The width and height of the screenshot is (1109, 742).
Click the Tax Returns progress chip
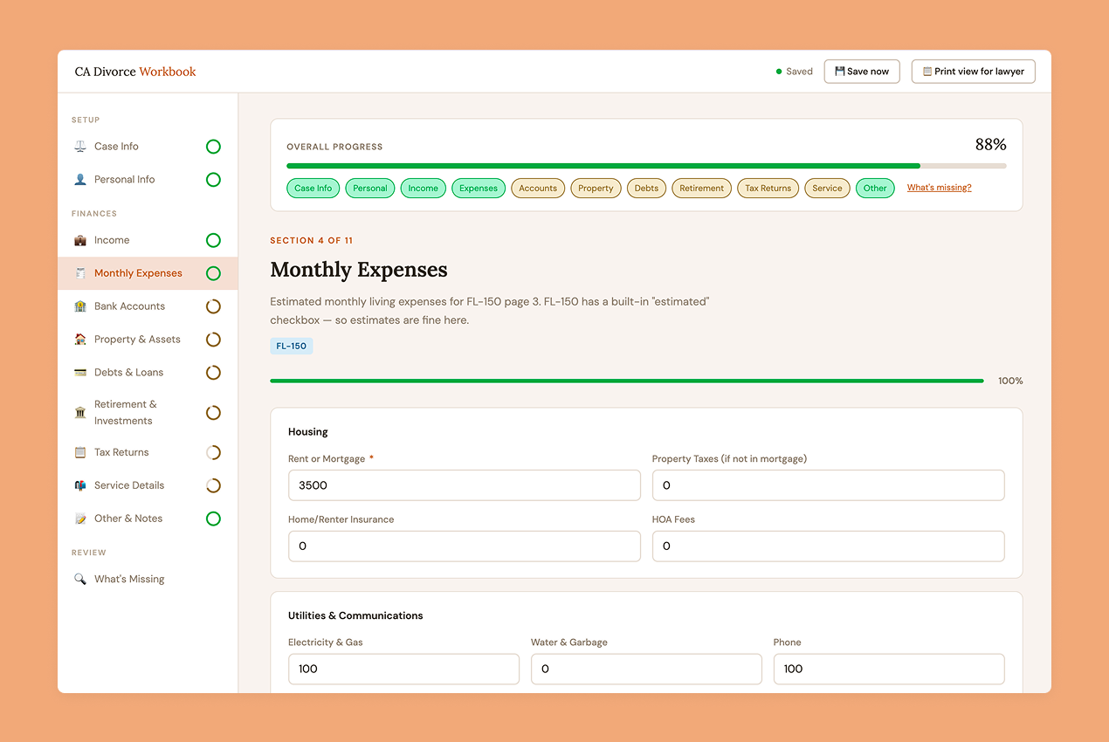[x=768, y=188]
